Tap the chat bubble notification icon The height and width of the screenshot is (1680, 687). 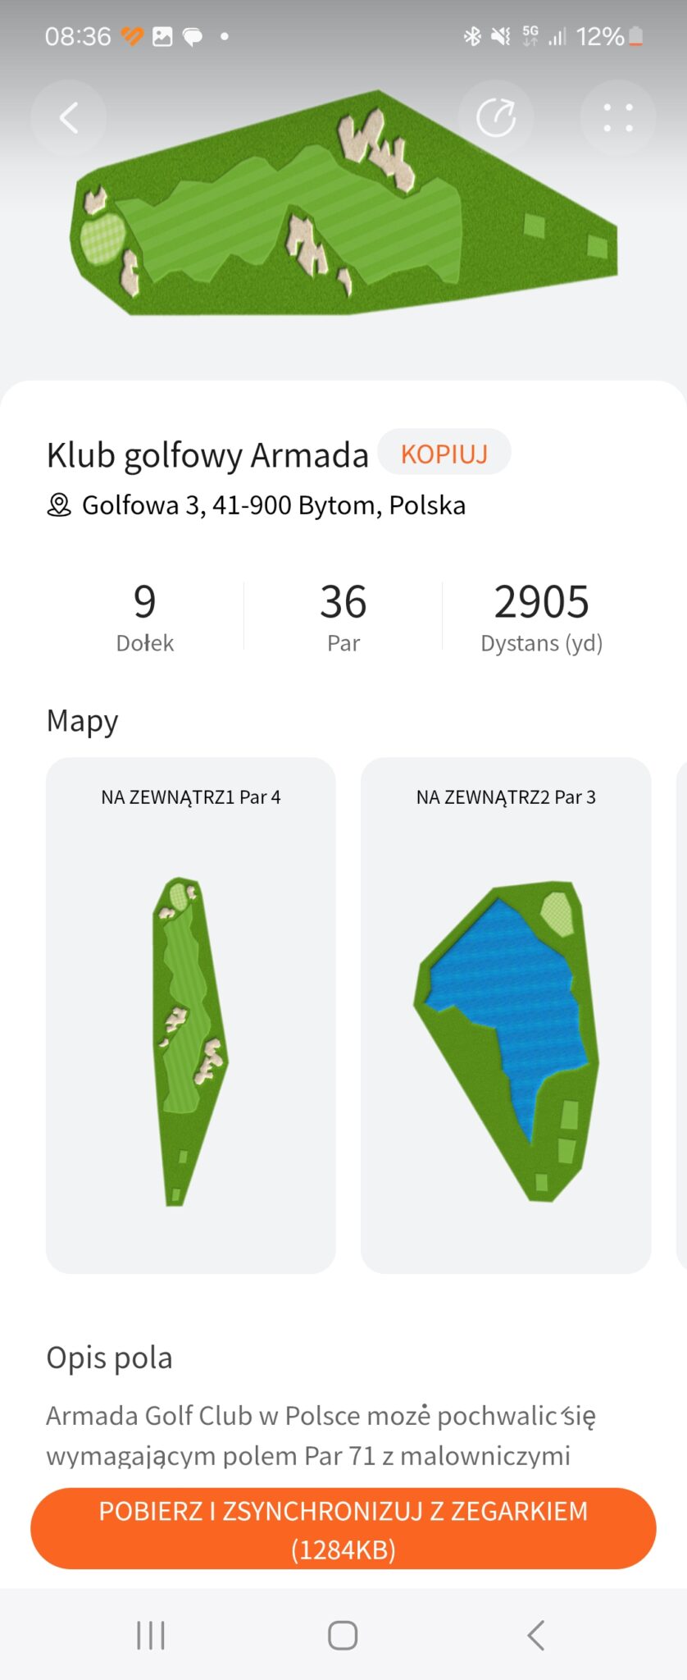point(193,36)
